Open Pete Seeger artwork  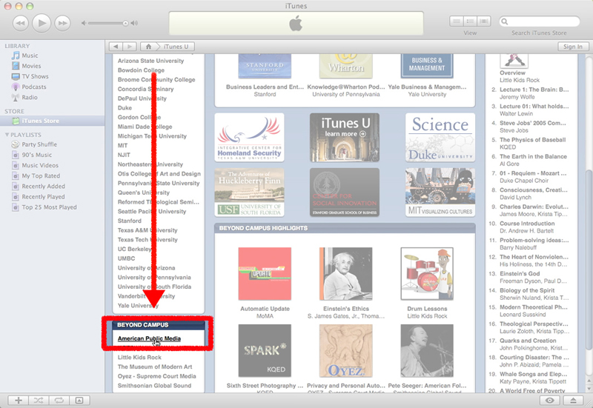tap(427, 350)
